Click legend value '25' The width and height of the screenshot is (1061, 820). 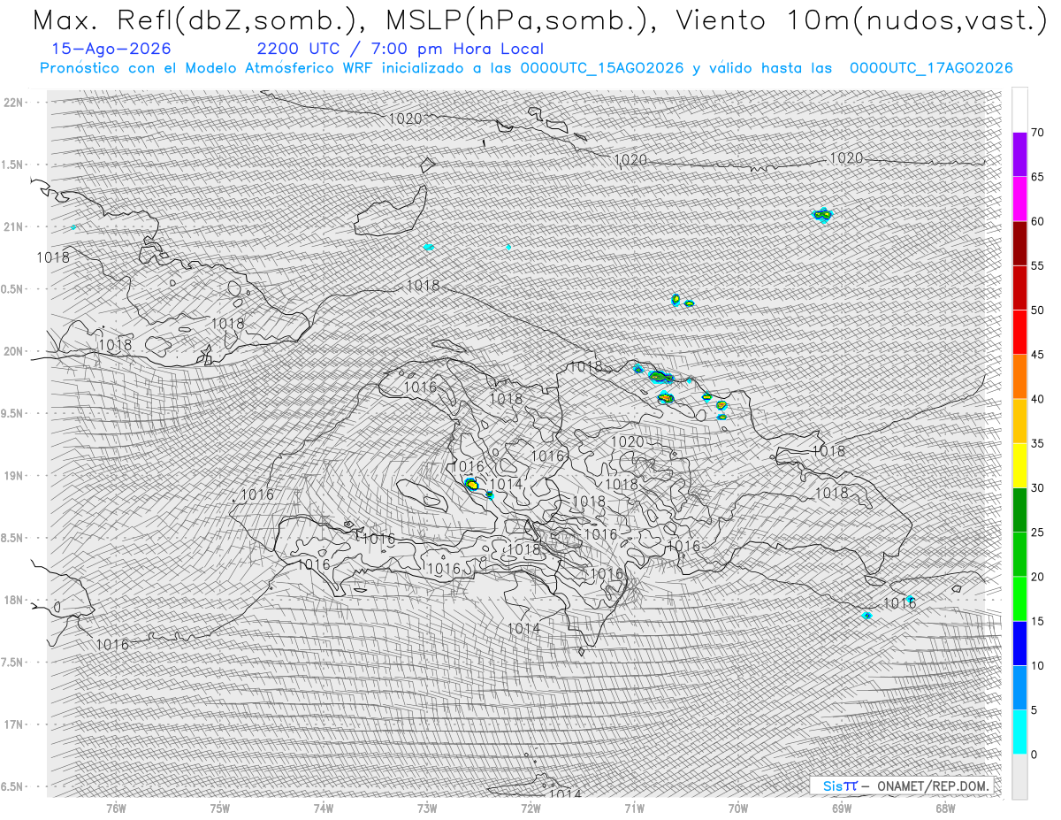click(1037, 533)
